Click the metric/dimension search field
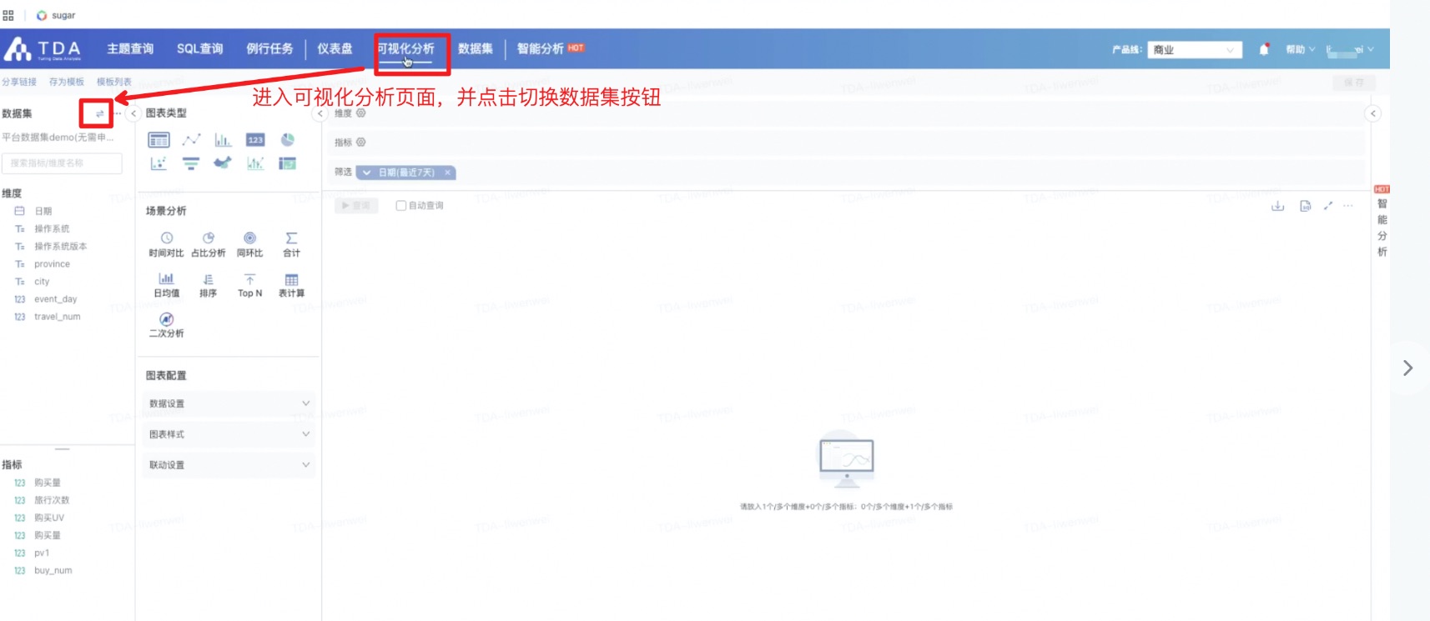 [63, 163]
